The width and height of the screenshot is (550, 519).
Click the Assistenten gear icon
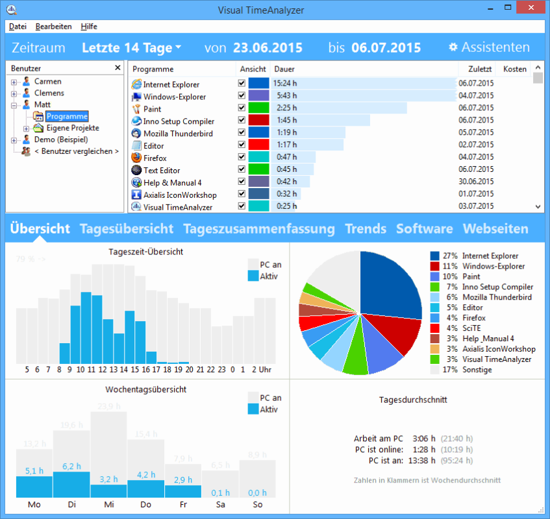pos(453,47)
